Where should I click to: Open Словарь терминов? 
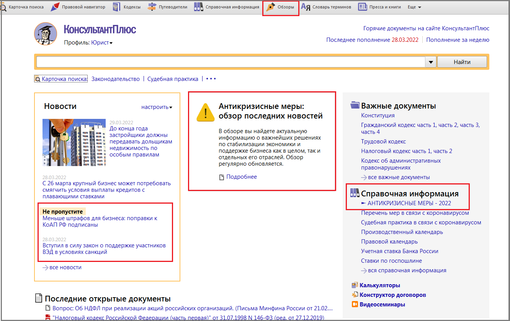click(326, 7)
